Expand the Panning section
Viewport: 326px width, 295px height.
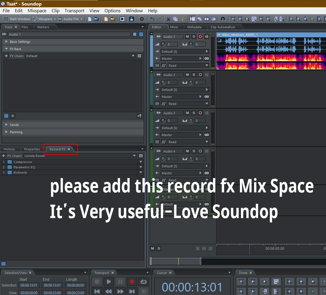click(6, 132)
